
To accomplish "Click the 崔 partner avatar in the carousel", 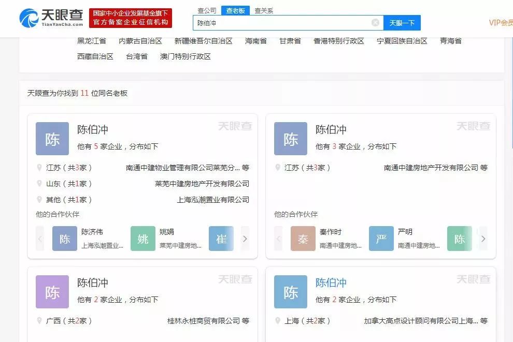I will pyautogui.click(x=221, y=239).
